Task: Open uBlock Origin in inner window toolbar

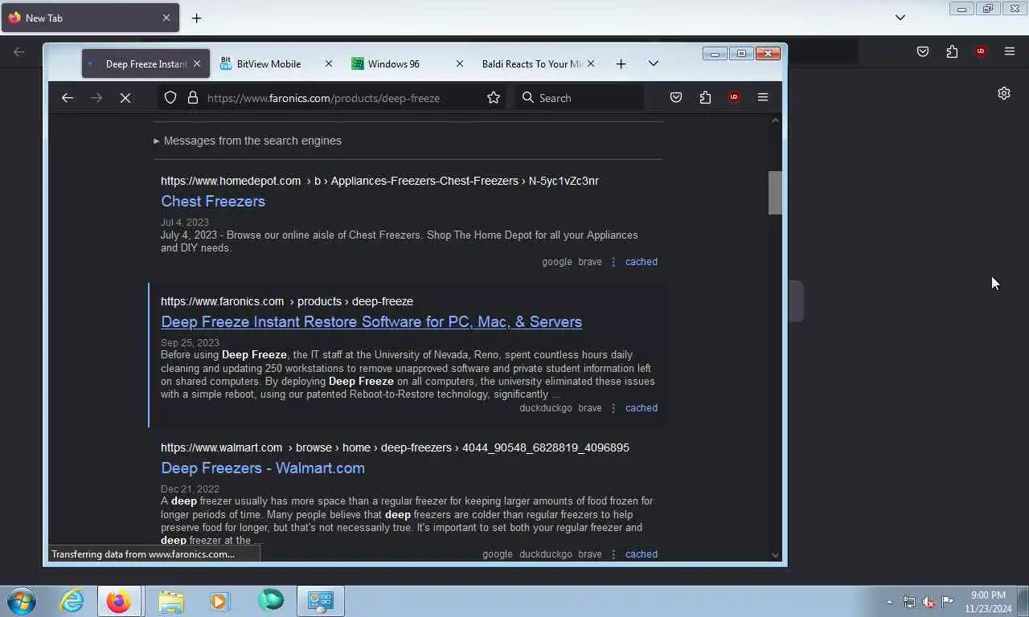Action: pos(734,98)
